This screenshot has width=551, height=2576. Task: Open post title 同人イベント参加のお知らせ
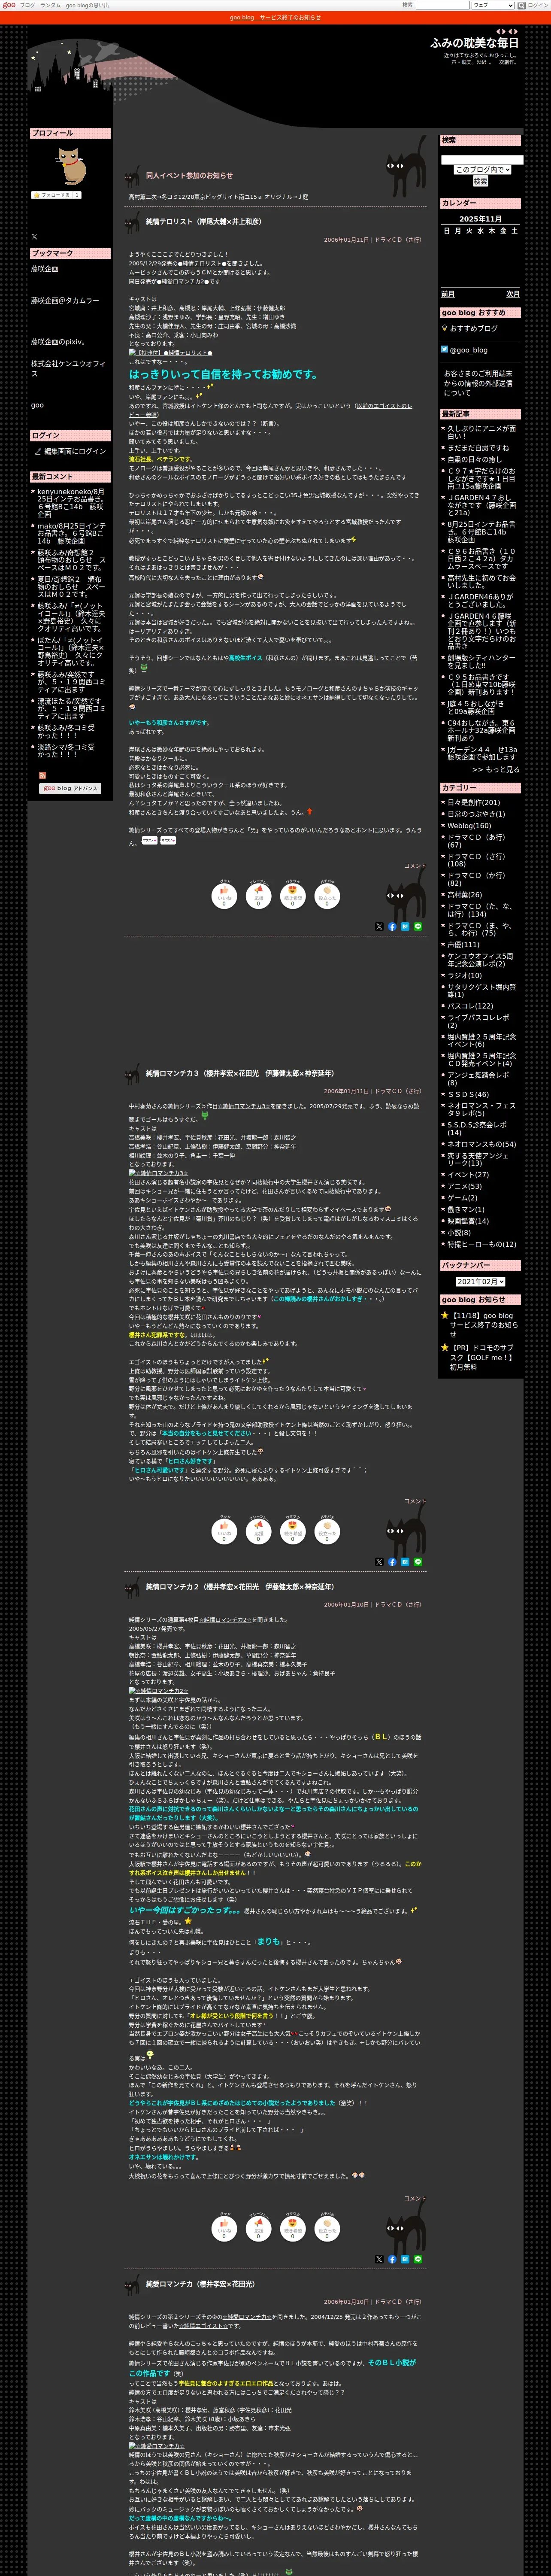189,175
